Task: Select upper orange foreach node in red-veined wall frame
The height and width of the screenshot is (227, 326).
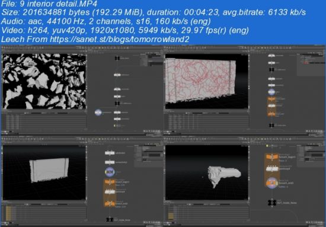Action: pyautogui.click(x=271, y=99)
